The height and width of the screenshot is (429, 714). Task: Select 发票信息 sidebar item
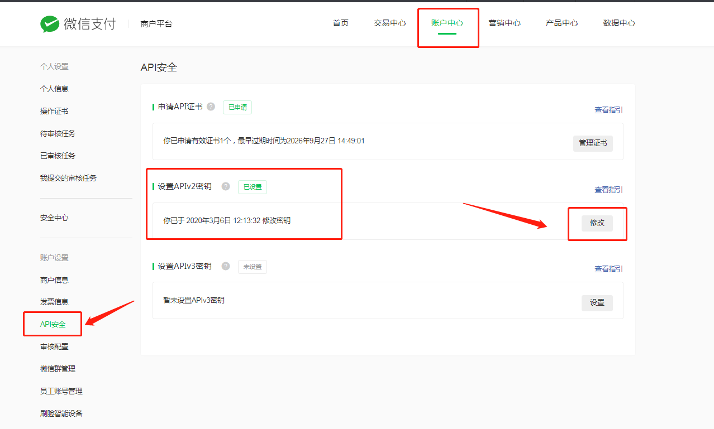[54, 302]
